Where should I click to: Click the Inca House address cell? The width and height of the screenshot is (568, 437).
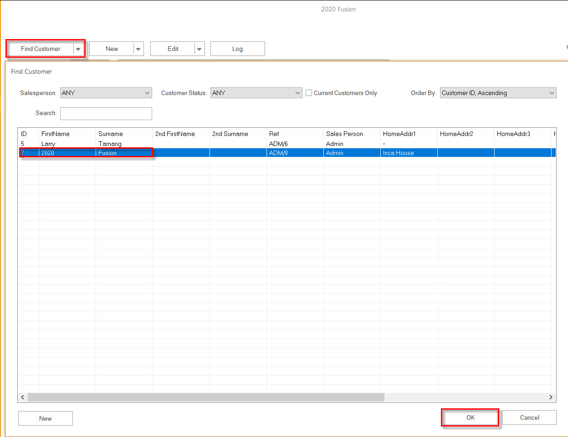(409, 153)
